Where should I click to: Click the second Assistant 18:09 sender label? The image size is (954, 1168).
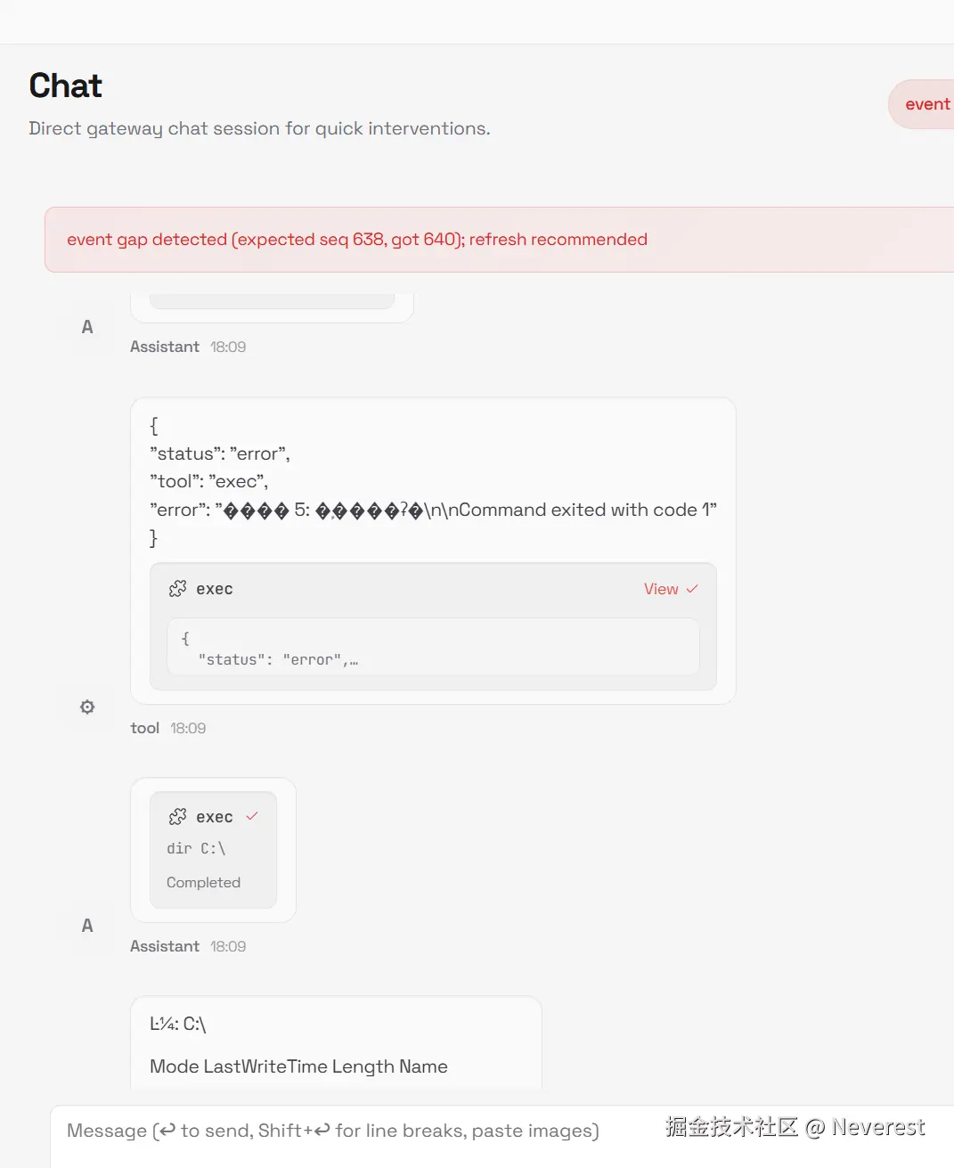tap(166, 946)
